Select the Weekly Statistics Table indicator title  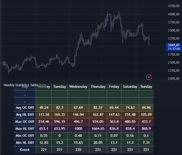(x=25, y=85)
